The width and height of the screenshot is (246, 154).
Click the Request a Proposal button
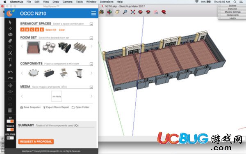[x=36, y=142]
